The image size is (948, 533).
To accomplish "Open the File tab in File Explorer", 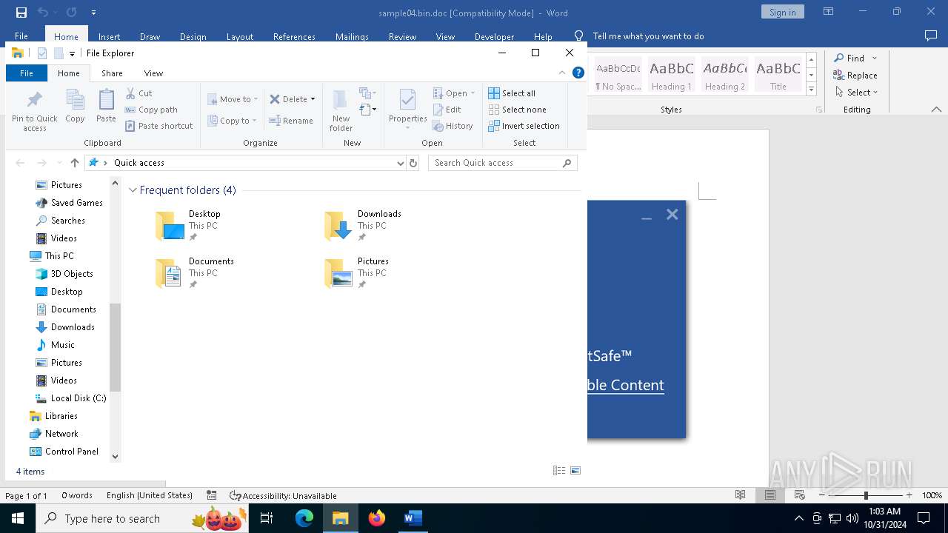I will click(27, 73).
